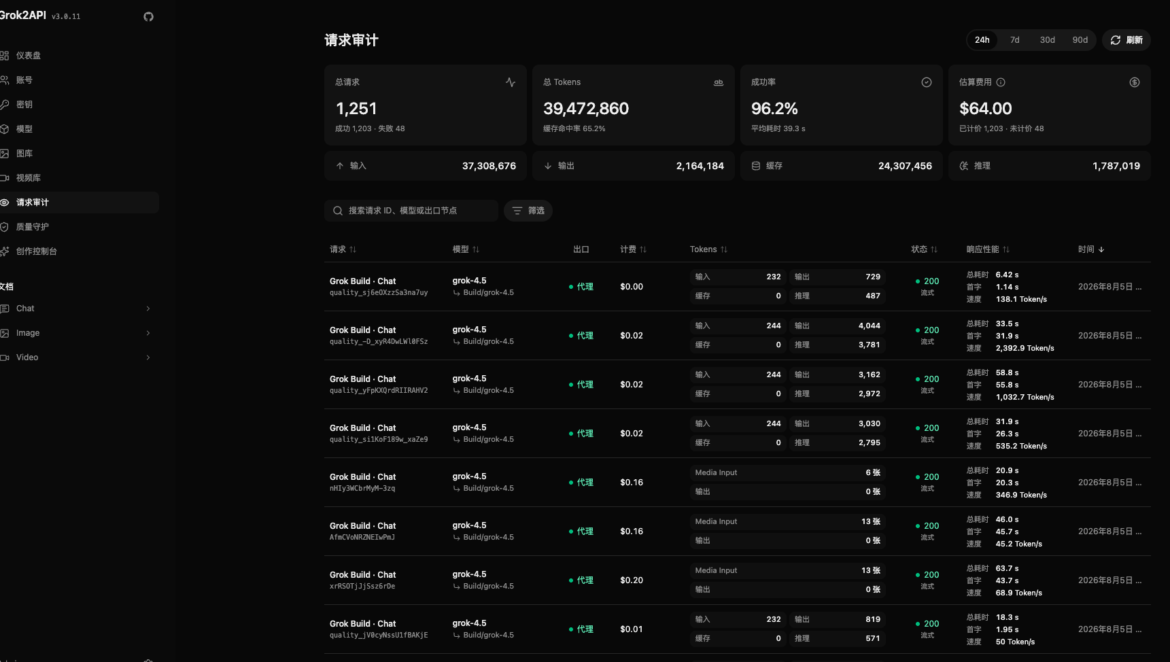Click the up-arrow icon beside 输入
This screenshot has width=1170, height=662.
coord(340,166)
